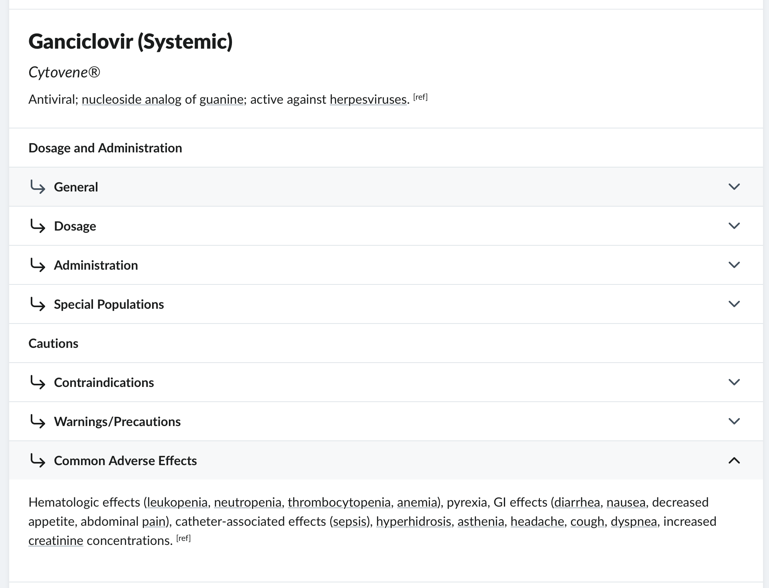Click the reference link after concentrations
The width and height of the screenshot is (769, 588).
184,538
